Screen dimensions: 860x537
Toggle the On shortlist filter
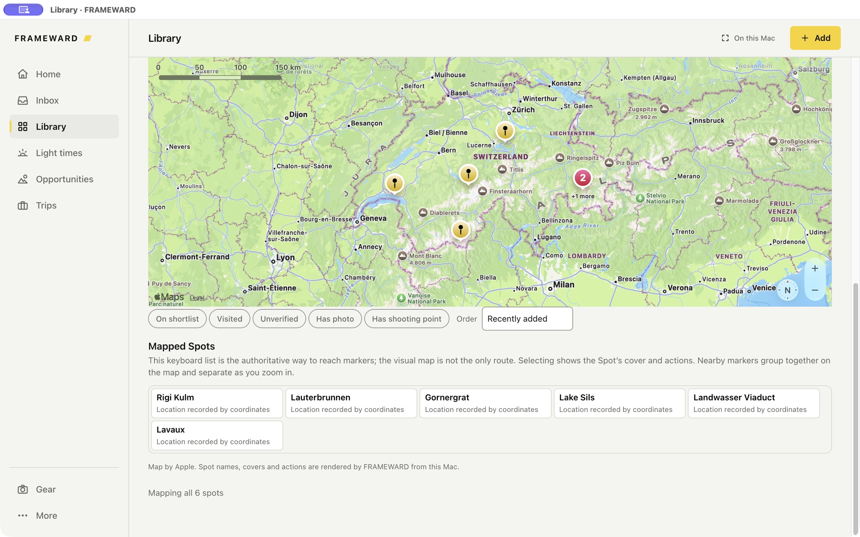(177, 319)
